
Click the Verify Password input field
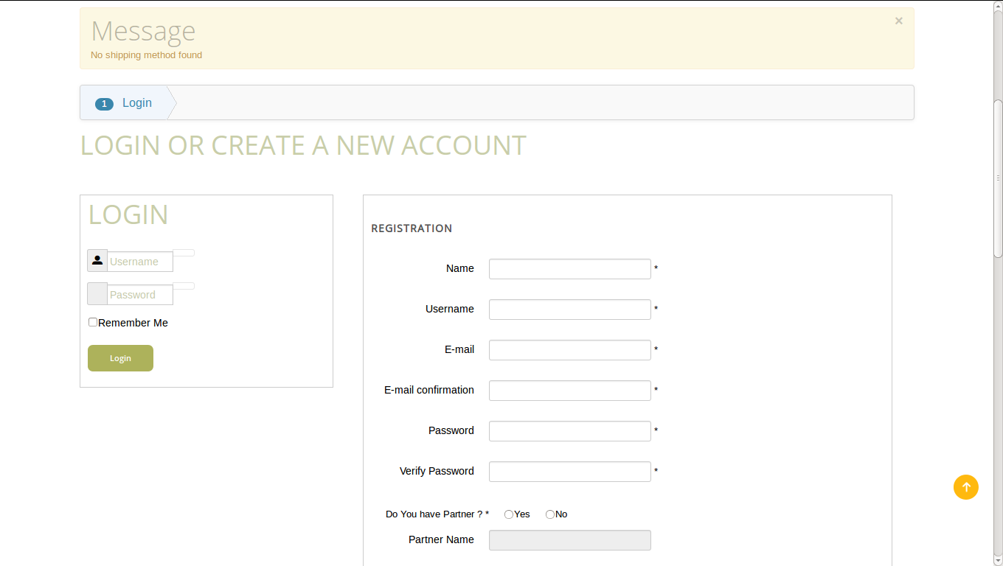pyautogui.click(x=569, y=472)
